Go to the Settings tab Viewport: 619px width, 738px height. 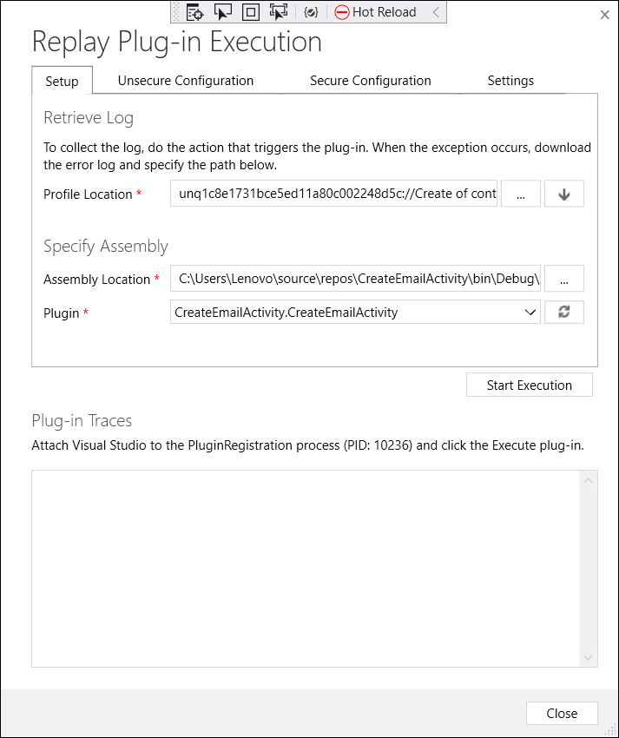[510, 81]
